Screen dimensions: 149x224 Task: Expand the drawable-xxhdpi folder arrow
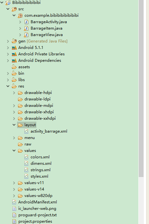click(14, 118)
